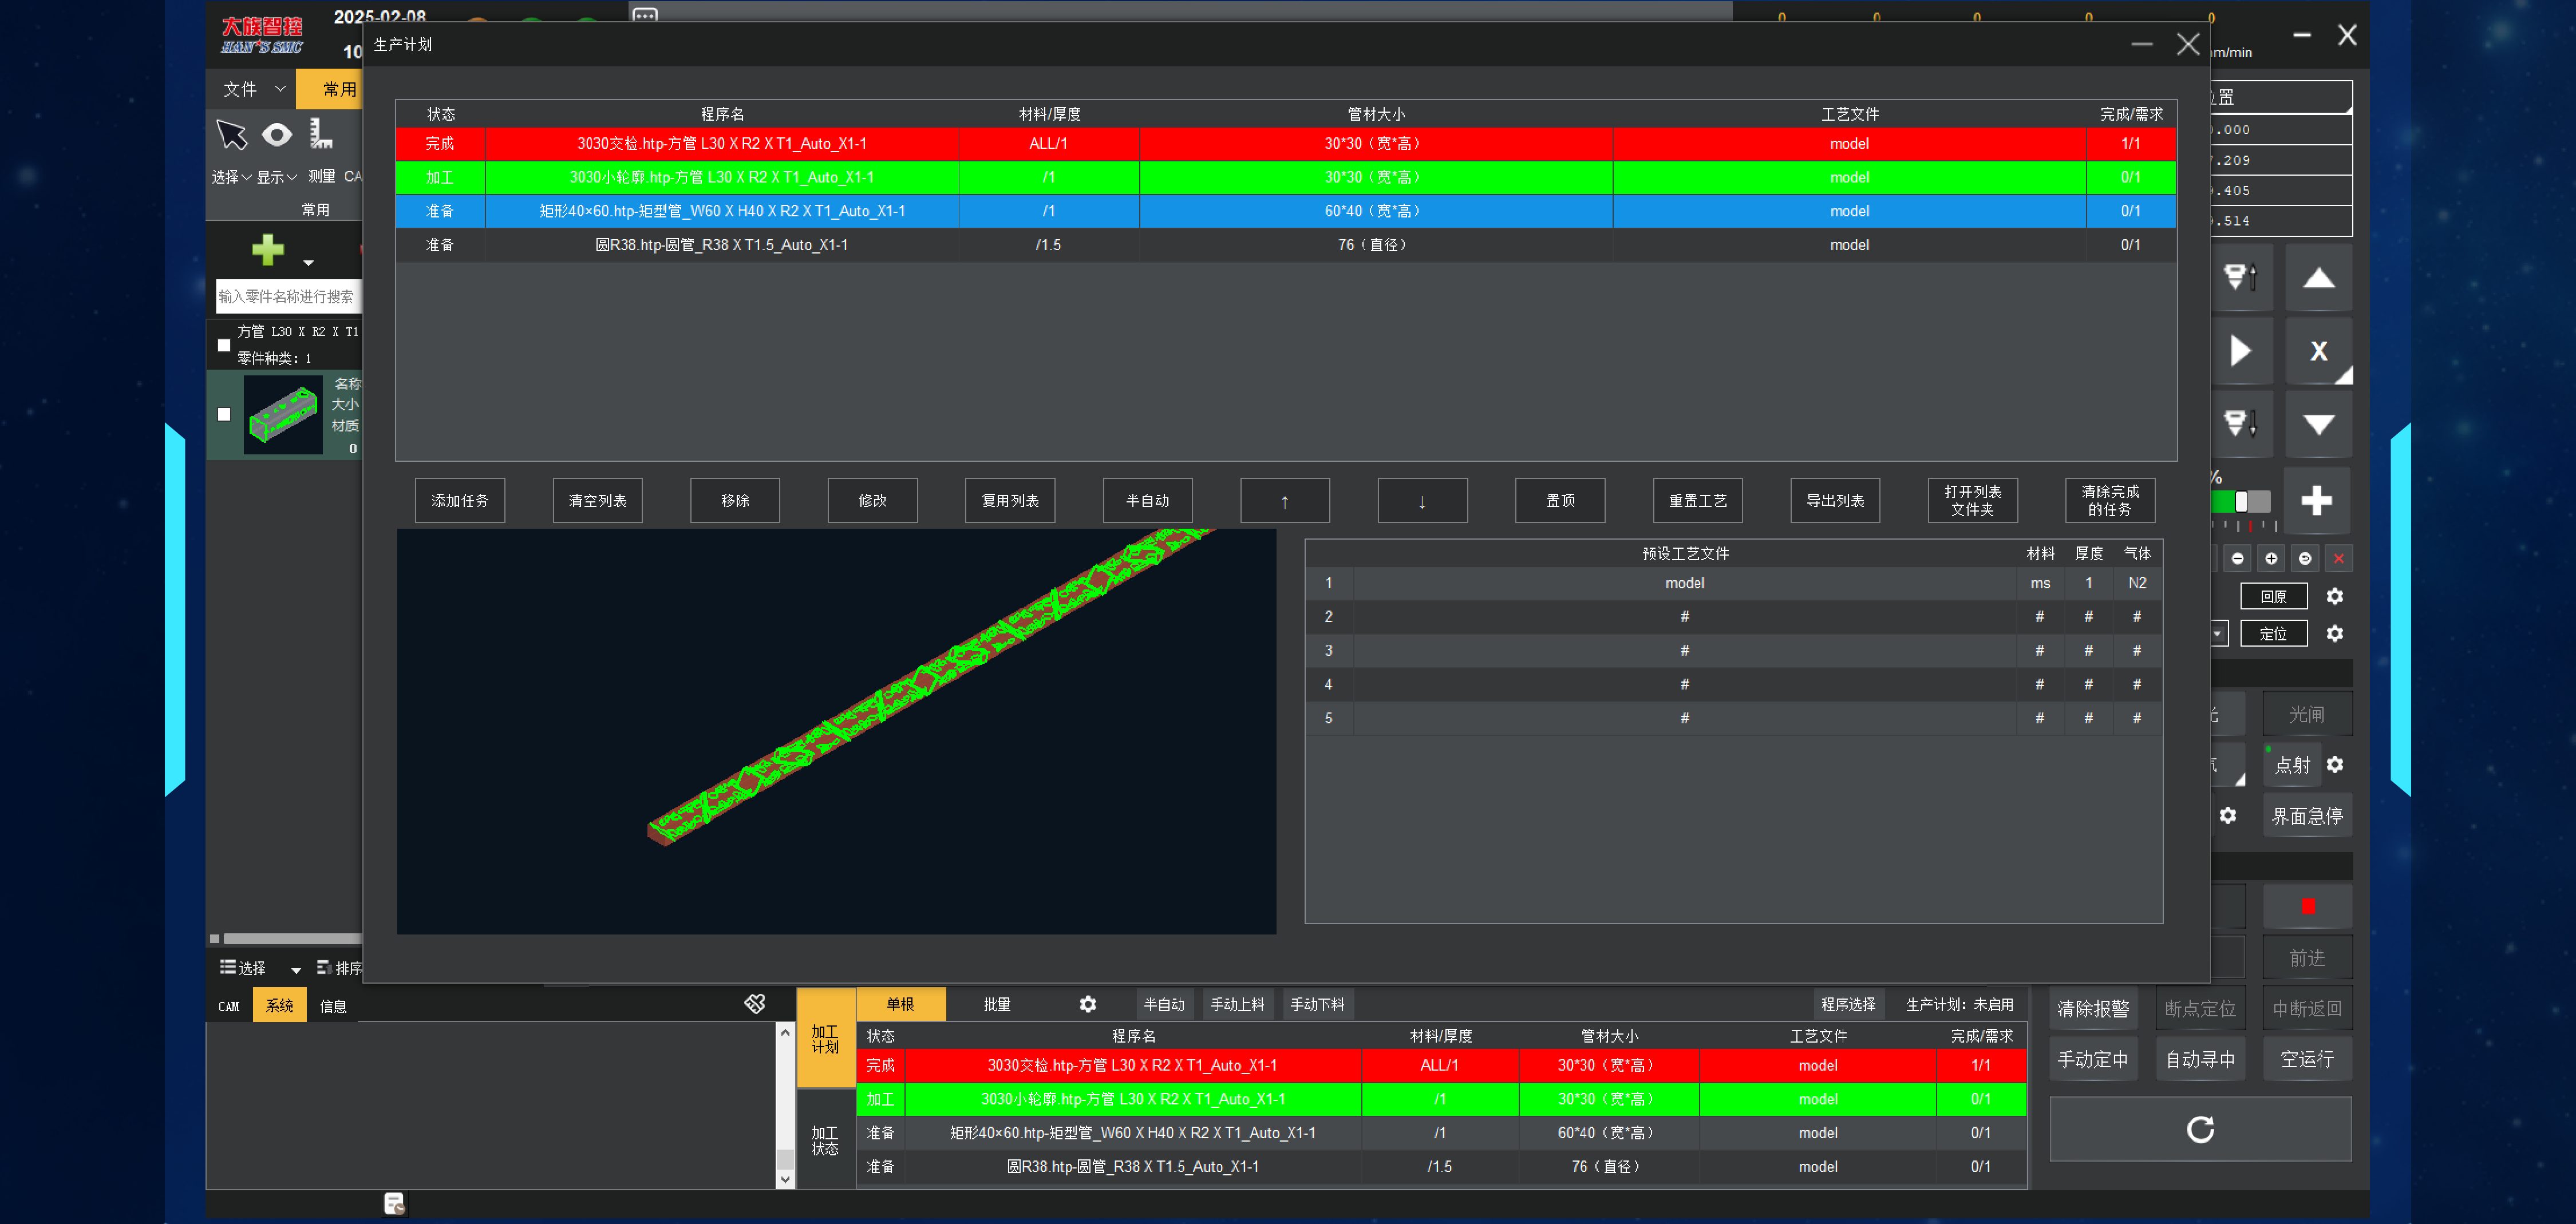Select the arrow pointer selection tool
This screenshot has height=1224, width=2576.
(x=231, y=135)
